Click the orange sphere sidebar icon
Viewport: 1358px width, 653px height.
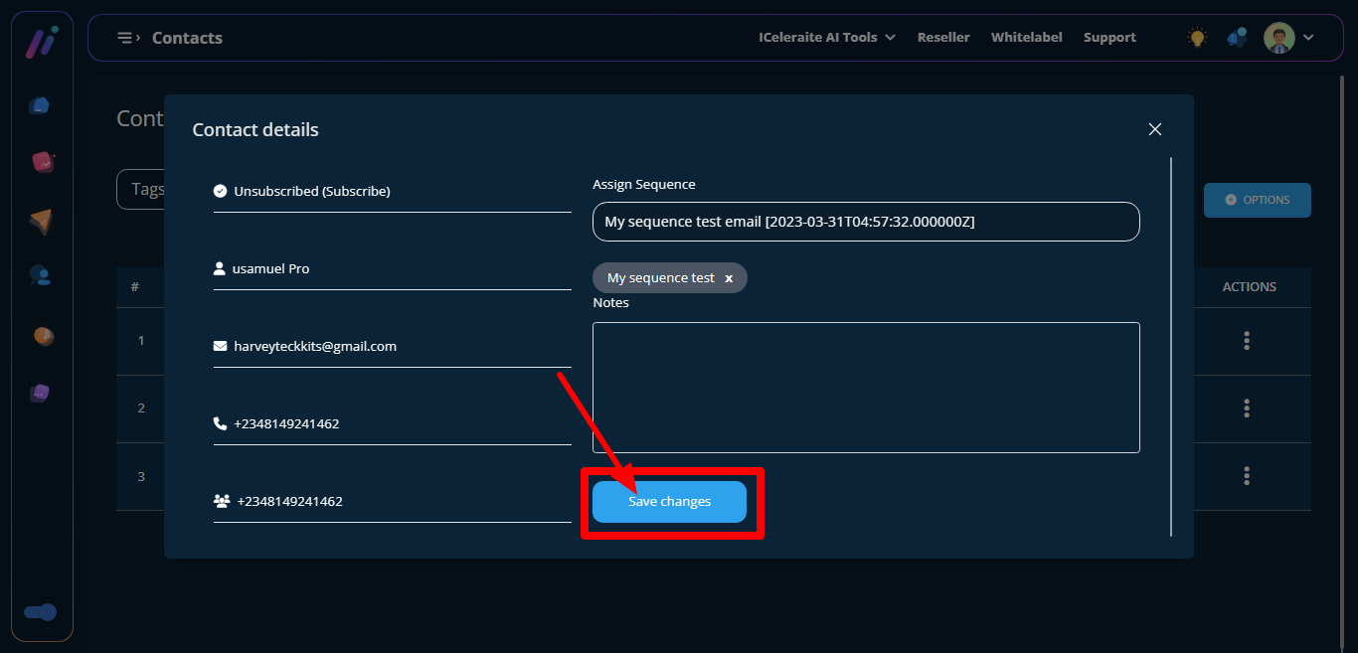point(42,336)
